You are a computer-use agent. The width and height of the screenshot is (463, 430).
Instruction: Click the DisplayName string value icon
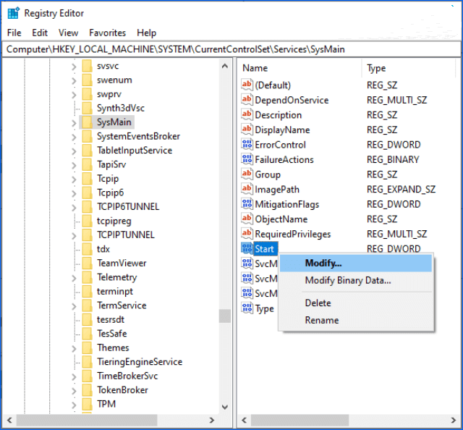tap(247, 130)
